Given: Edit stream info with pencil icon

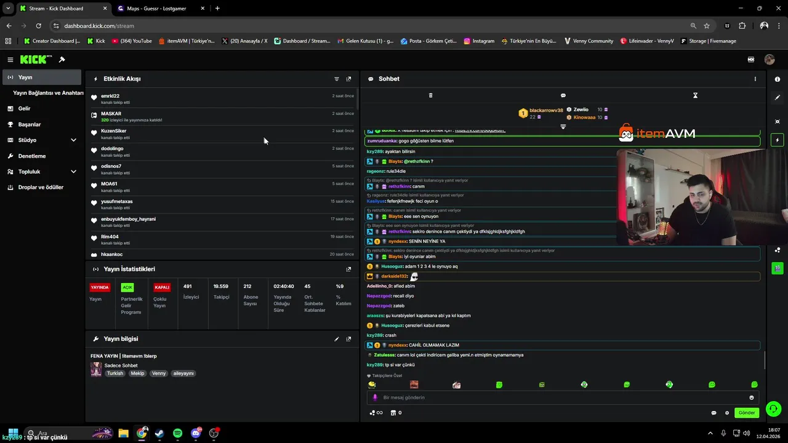Looking at the screenshot, I should pos(337,339).
